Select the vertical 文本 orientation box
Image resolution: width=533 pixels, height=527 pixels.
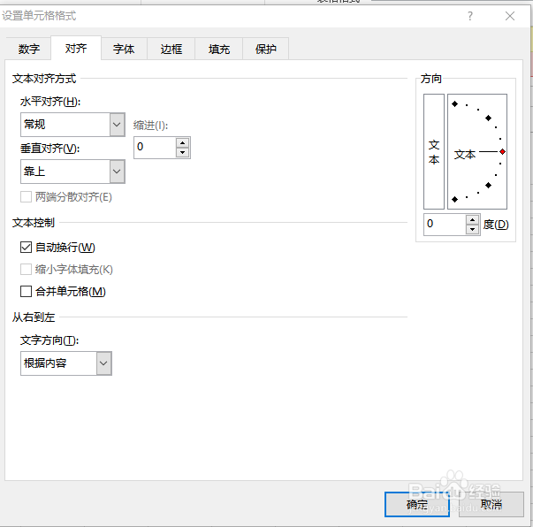pos(434,151)
